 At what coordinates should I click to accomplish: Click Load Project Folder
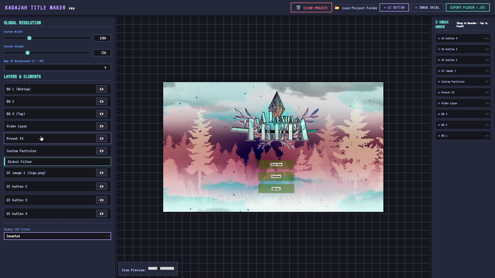click(356, 8)
